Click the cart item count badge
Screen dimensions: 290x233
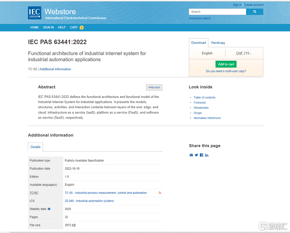[x=82, y=28]
